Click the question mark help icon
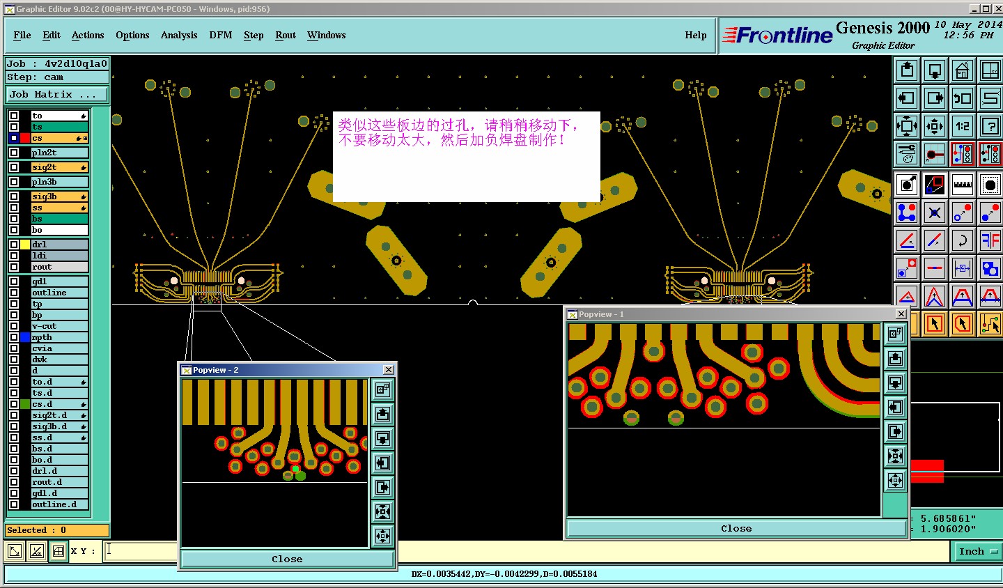1003x588 pixels. [x=990, y=126]
